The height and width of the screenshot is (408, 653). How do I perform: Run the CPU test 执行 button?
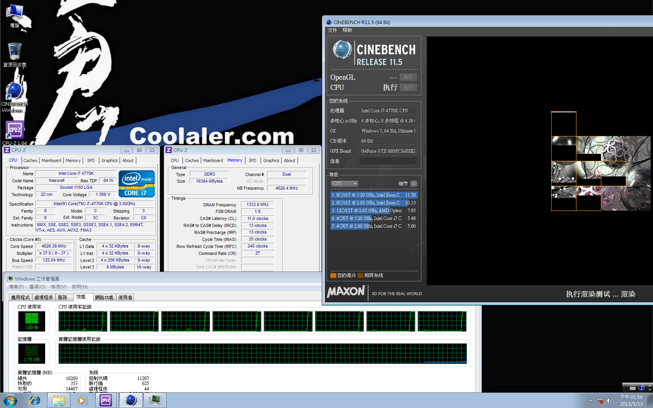pyautogui.click(x=408, y=87)
